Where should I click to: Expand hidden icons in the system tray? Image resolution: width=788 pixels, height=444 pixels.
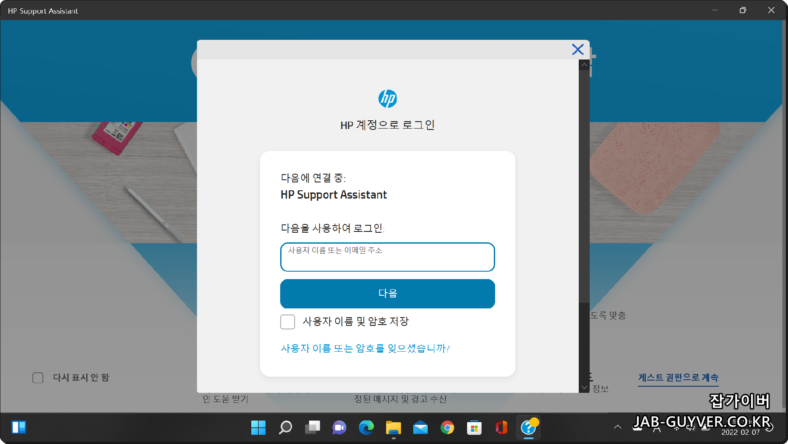click(x=618, y=427)
